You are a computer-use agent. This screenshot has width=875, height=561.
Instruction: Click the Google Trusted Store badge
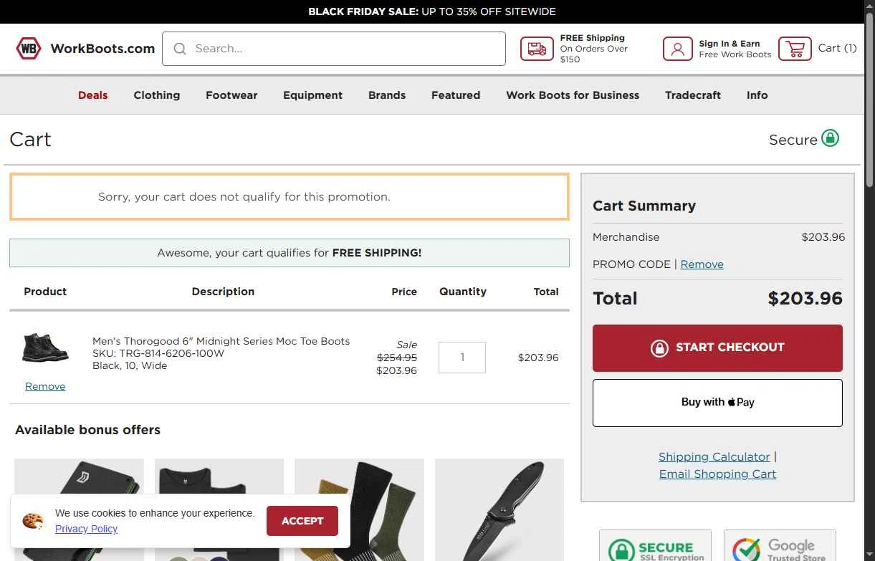click(x=780, y=546)
